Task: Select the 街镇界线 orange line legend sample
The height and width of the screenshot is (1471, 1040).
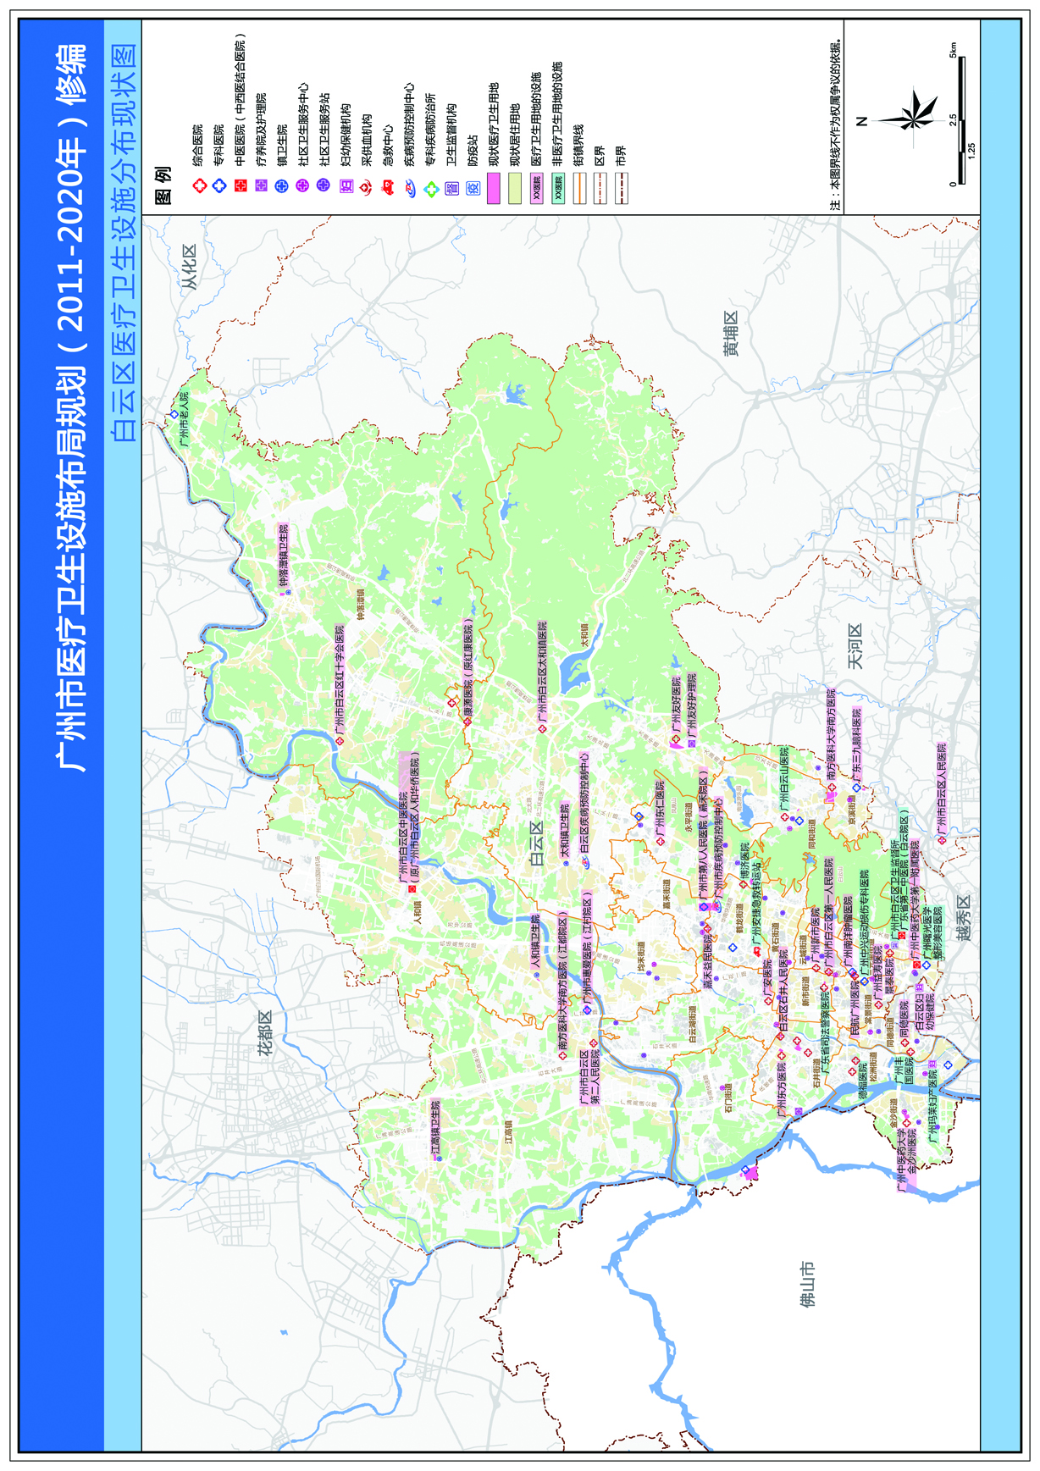Action: click(x=579, y=188)
